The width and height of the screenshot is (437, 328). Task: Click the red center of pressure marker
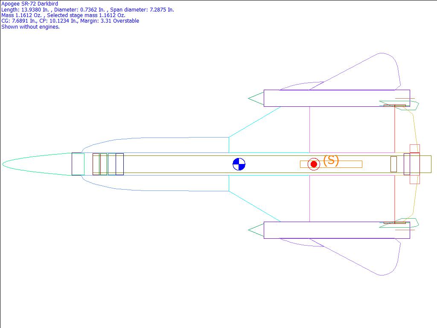(x=314, y=164)
